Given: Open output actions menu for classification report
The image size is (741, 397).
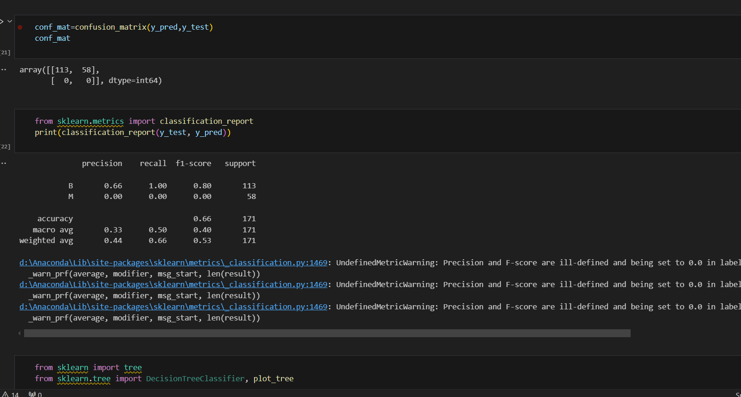Looking at the screenshot, I should coord(4,163).
